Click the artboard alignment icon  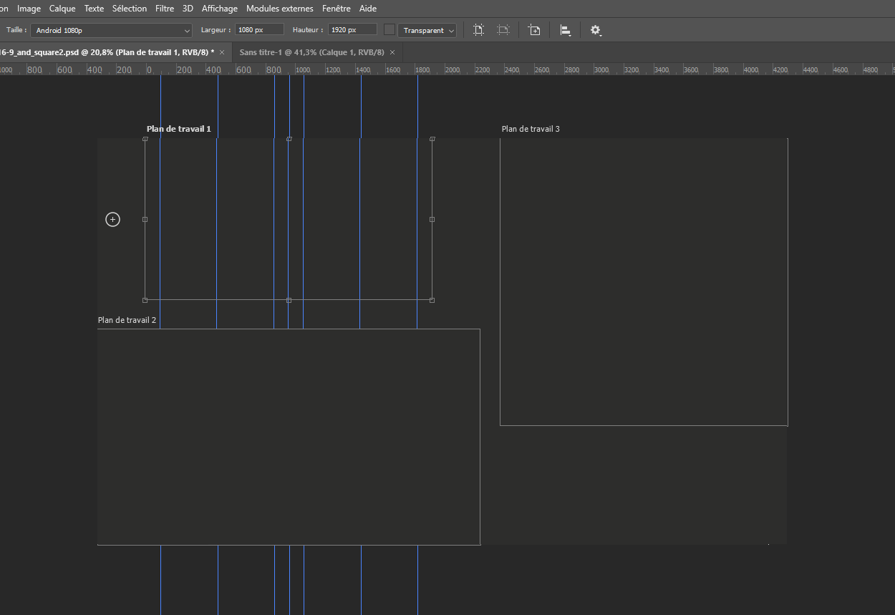[x=564, y=30]
